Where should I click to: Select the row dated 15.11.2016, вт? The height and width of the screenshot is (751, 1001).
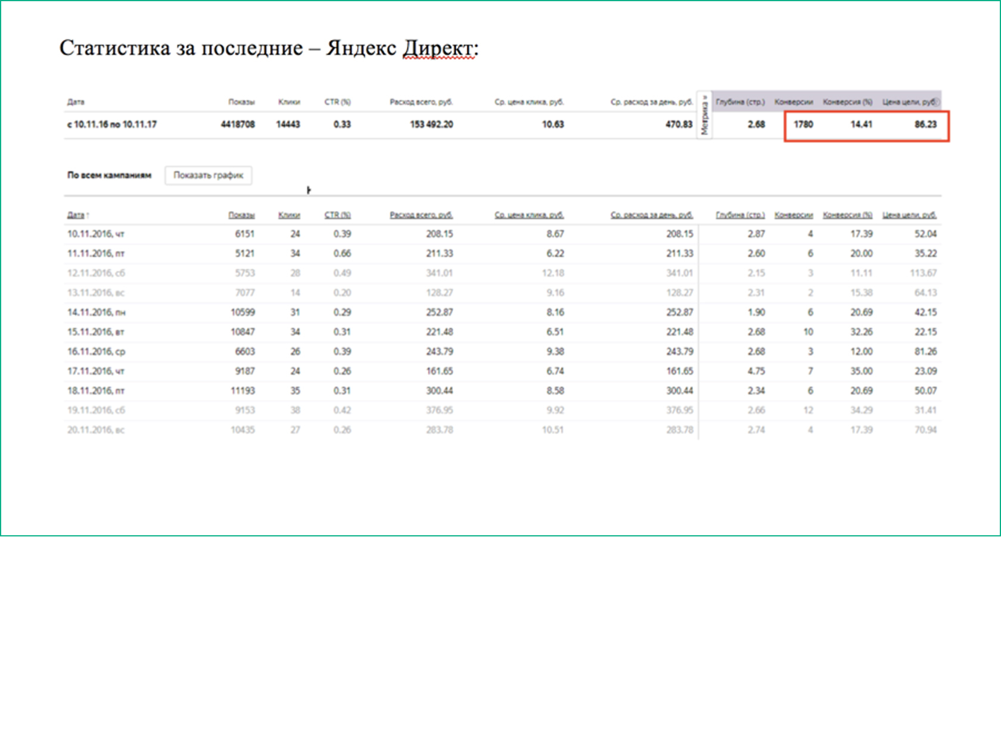pyautogui.click(x=502, y=332)
